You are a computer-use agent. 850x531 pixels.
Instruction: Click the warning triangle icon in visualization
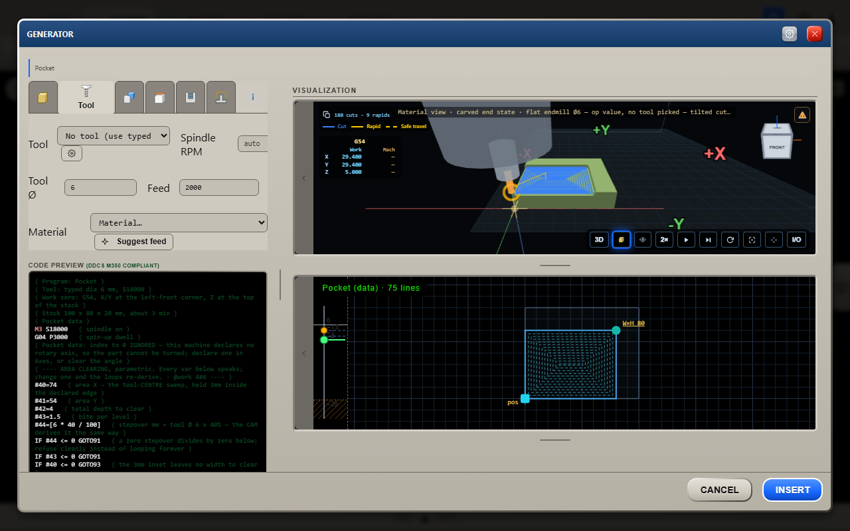tap(802, 115)
